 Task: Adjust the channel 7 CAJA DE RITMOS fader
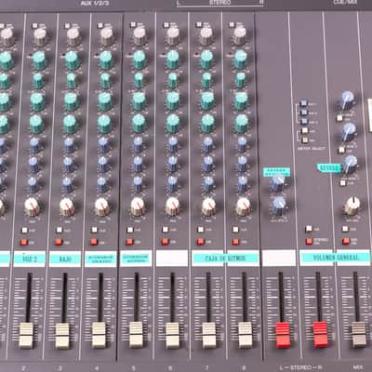(209, 335)
